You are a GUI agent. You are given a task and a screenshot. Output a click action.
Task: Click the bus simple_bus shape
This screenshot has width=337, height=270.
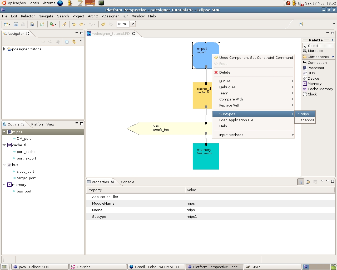tap(170, 128)
